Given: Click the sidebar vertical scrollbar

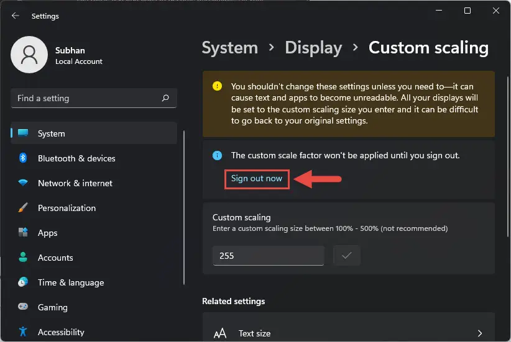Looking at the screenshot, I should [184, 207].
